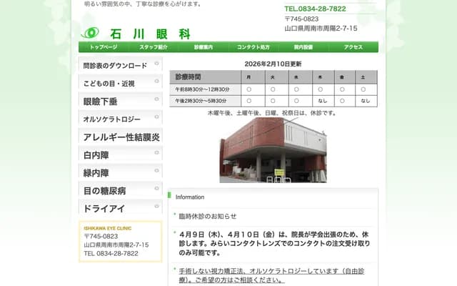Click the 〒745-0823 header postal code
The image size is (457, 286).
301,19
